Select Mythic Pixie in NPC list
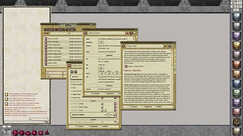Viewport: 243px width, 136px height. pos(52,63)
